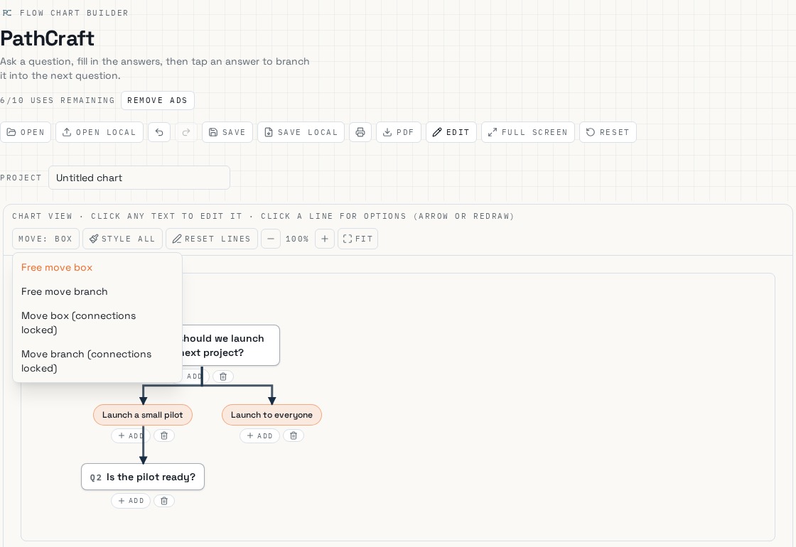Zoom out with the minus icon
The height and width of the screenshot is (547, 796).
(271, 239)
